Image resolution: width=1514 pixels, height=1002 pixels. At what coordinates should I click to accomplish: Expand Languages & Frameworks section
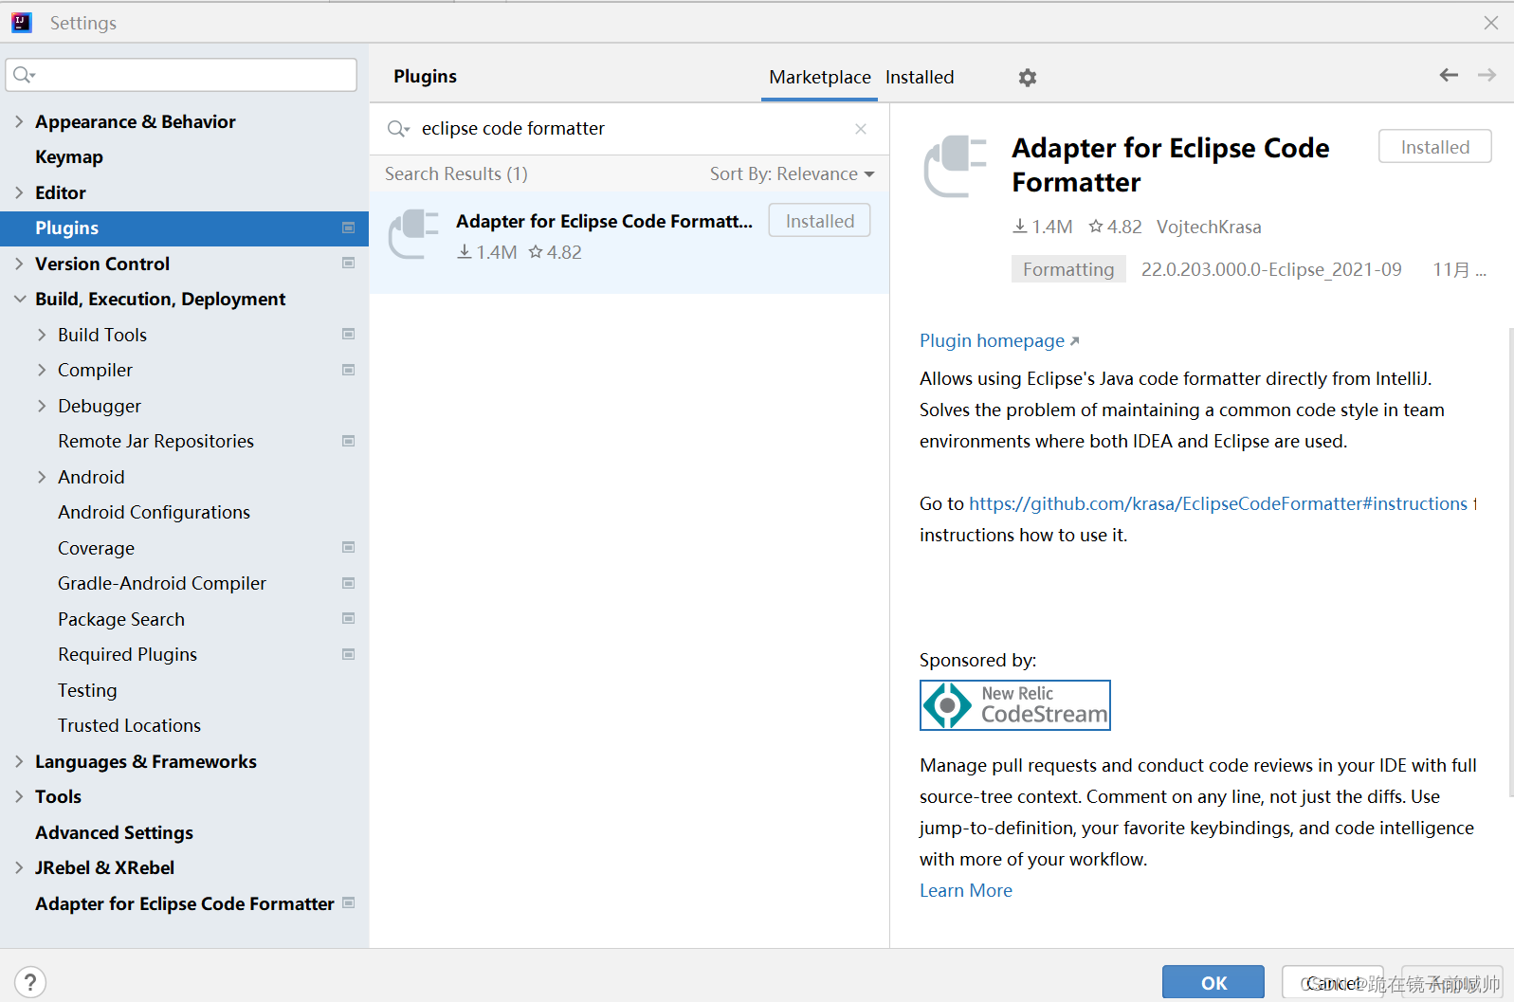[x=19, y=761]
